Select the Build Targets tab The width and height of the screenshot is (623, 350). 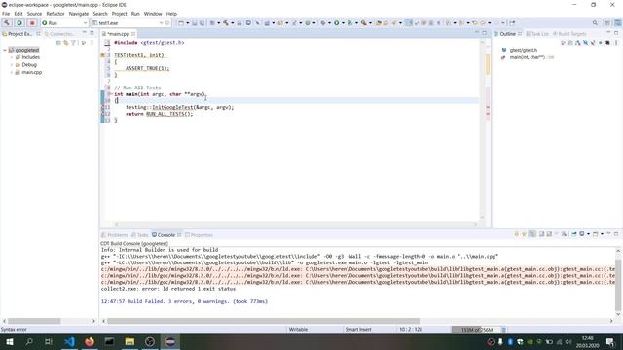point(569,34)
